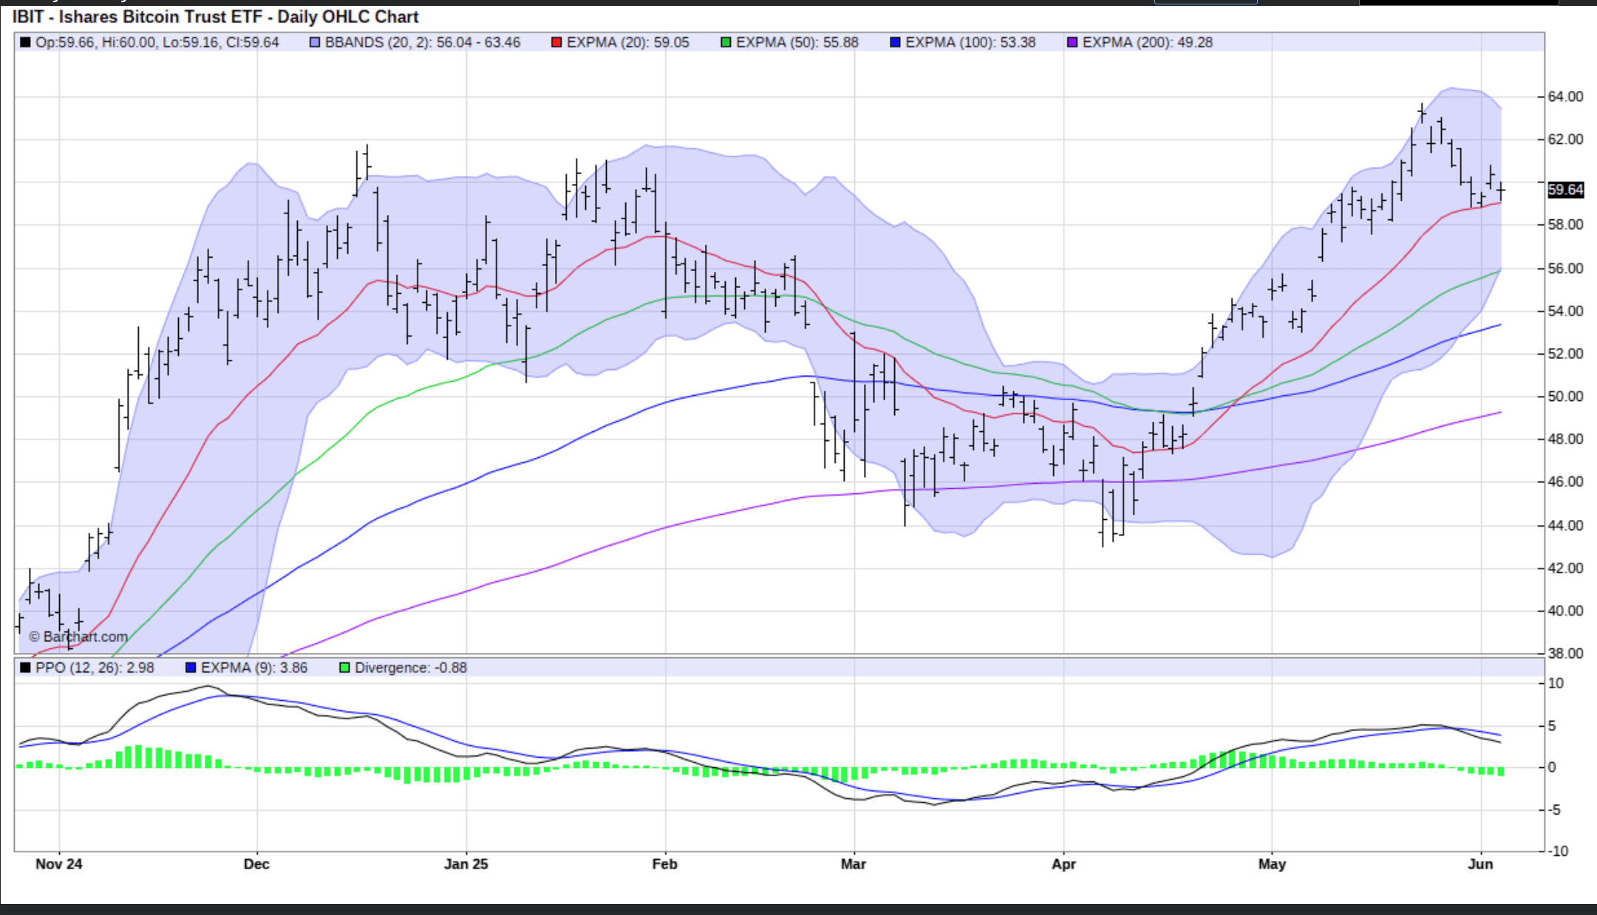Click the red EXPMA (20) legend square
The image size is (1597, 915).
(x=556, y=42)
